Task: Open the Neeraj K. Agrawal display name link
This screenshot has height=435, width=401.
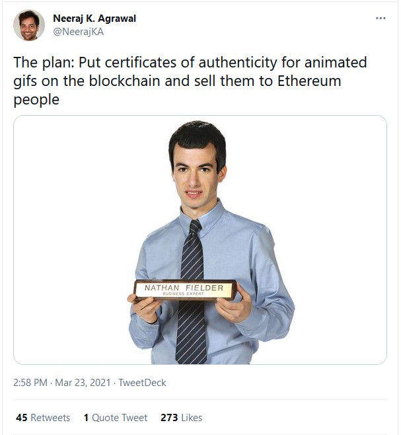Action: [x=94, y=19]
